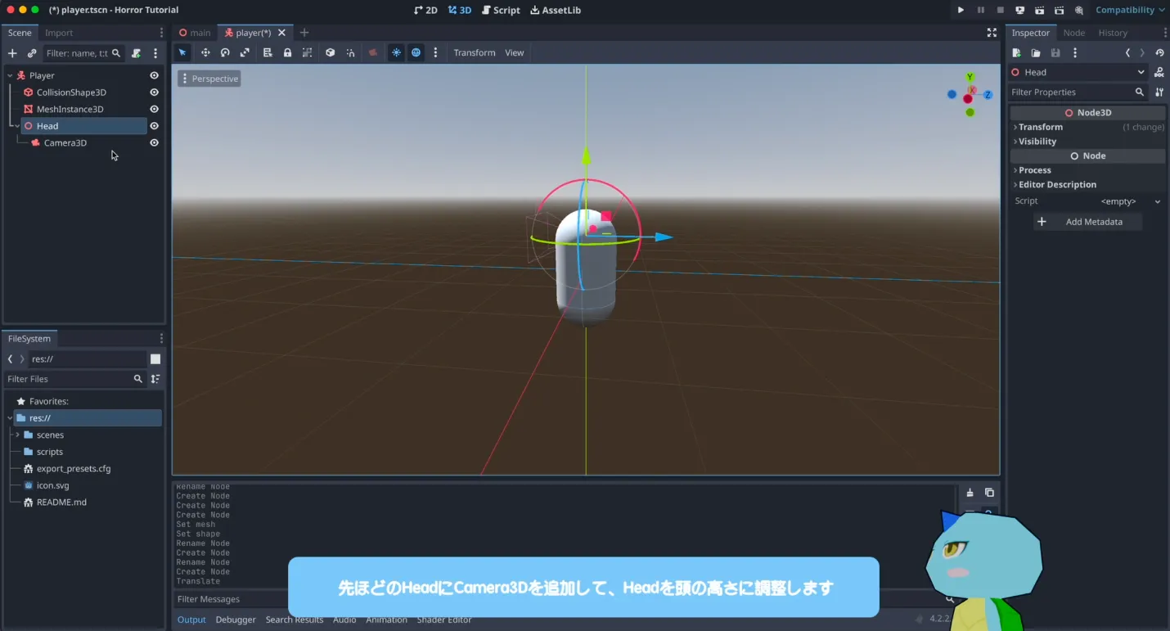Open the Perspective view menu button
The height and width of the screenshot is (631, 1170).
(x=209, y=79)
